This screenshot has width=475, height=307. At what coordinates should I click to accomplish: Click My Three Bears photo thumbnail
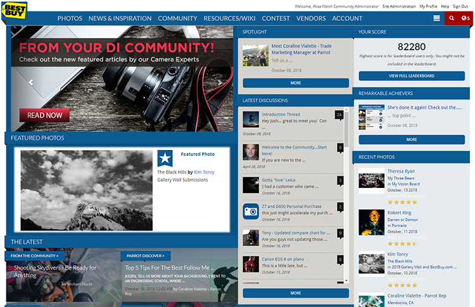coord(371,181)
